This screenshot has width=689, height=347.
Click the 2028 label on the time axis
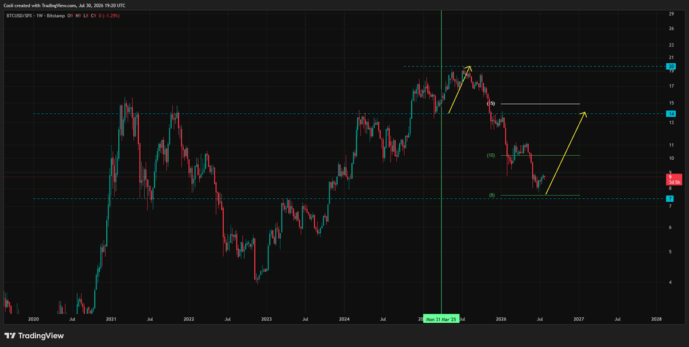tap(656, 319)
